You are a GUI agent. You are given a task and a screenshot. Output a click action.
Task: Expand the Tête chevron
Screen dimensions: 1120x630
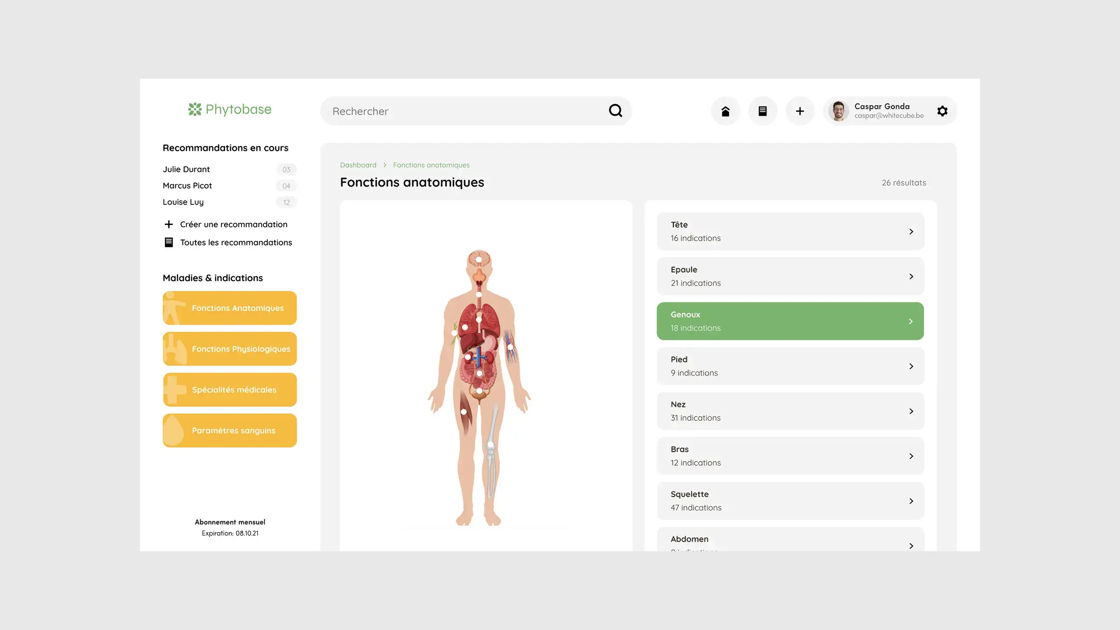pyautogui.click(x=911, y=231)
